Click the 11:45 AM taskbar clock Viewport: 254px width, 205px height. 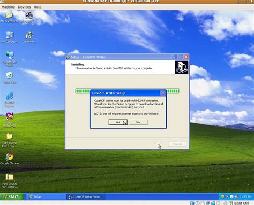coord(245,196)
